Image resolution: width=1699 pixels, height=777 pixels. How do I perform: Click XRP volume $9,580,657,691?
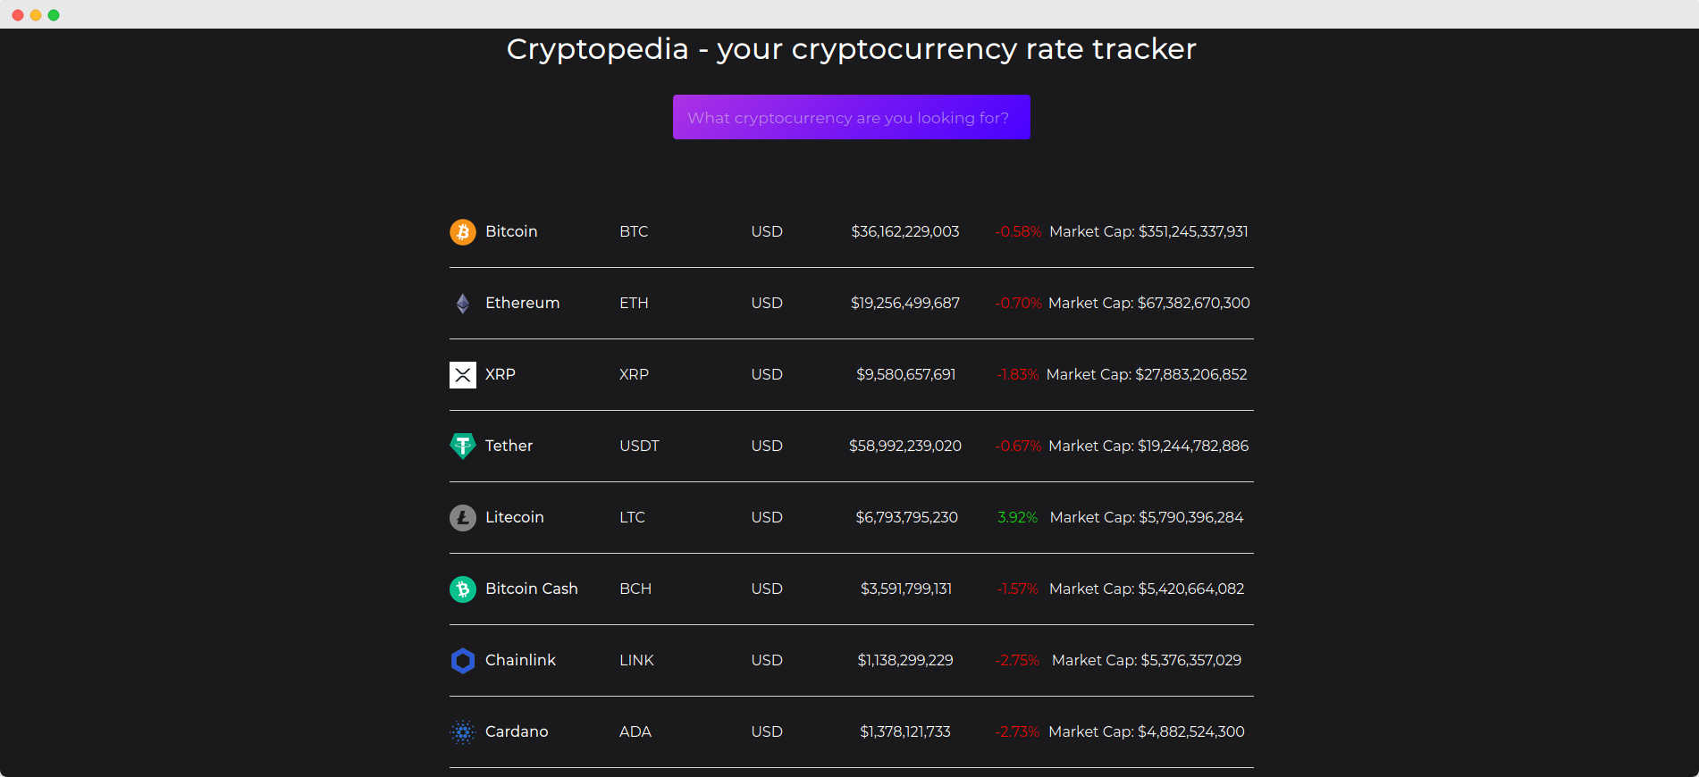pyautogui.click(x=905, y=374)
